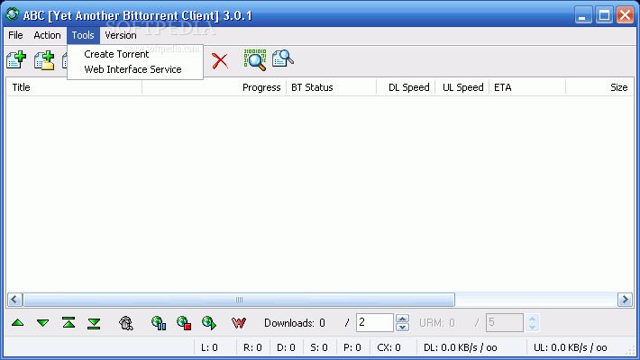Click the red X remove torrent icon
The image size is (640, 360).
(220, 60)
